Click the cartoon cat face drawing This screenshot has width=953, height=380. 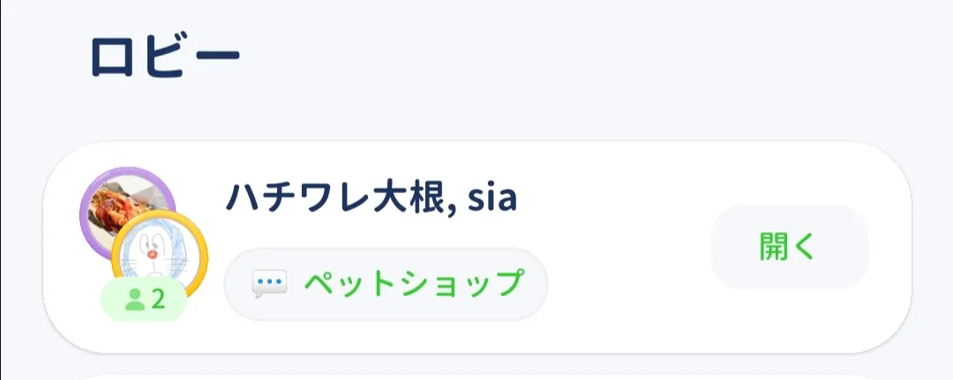(157, 257)
